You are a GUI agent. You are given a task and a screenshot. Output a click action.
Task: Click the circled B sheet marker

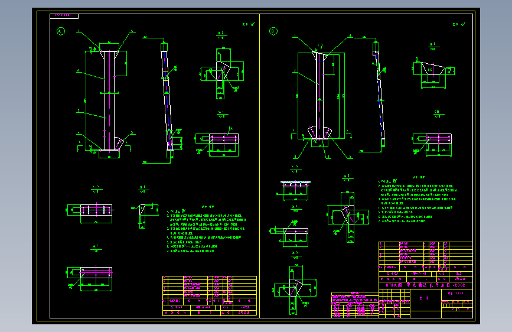[x=273, y=31]
